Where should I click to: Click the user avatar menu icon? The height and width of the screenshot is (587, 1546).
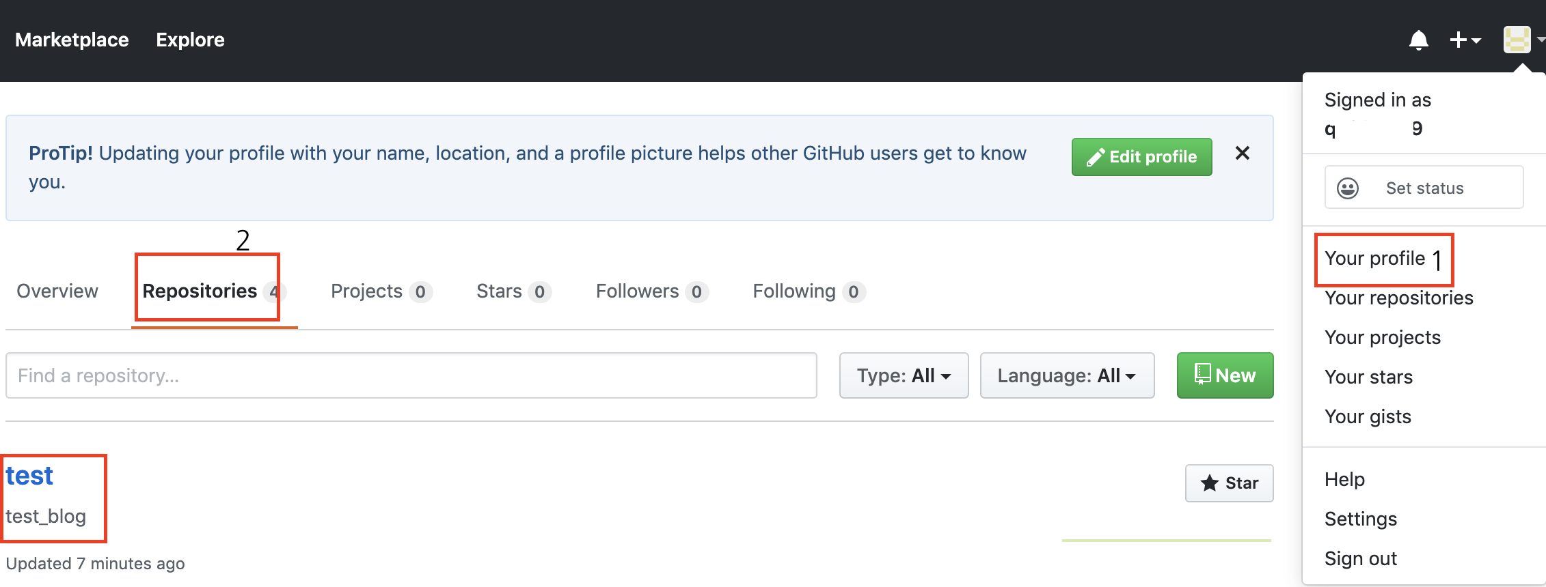1517,40
